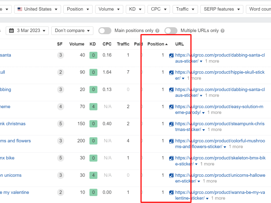Open the SERP features filter dropdown
This screenshot has height=203, width=271.
point(222,9)
